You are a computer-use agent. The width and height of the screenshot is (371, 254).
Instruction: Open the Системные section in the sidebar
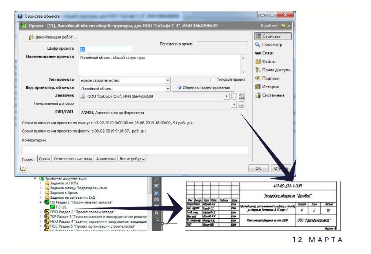coord(270,96)
